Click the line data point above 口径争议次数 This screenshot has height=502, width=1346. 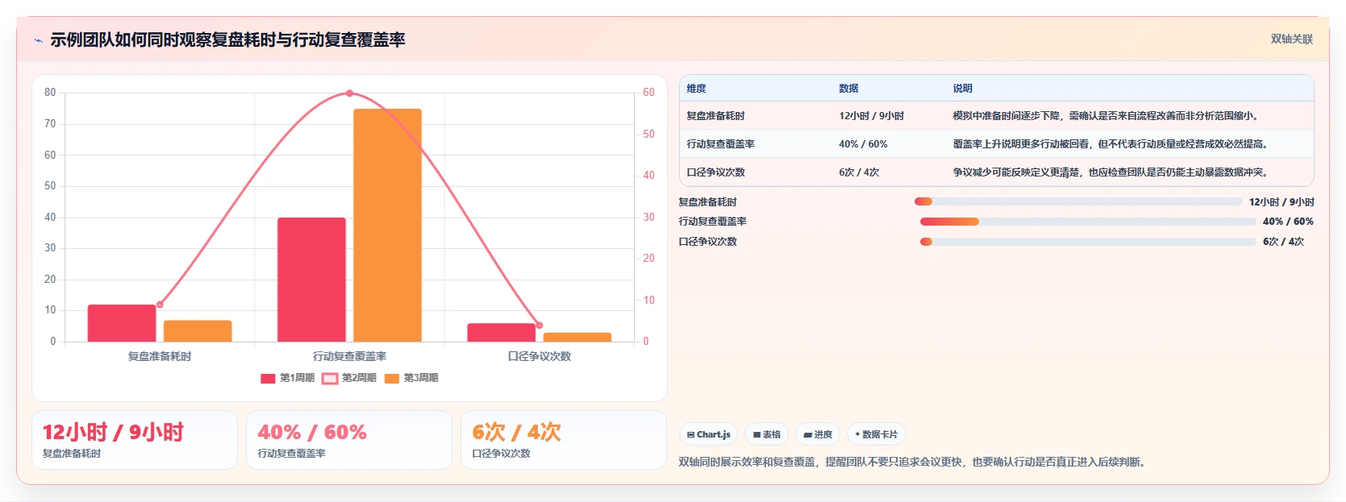(540, 326)
